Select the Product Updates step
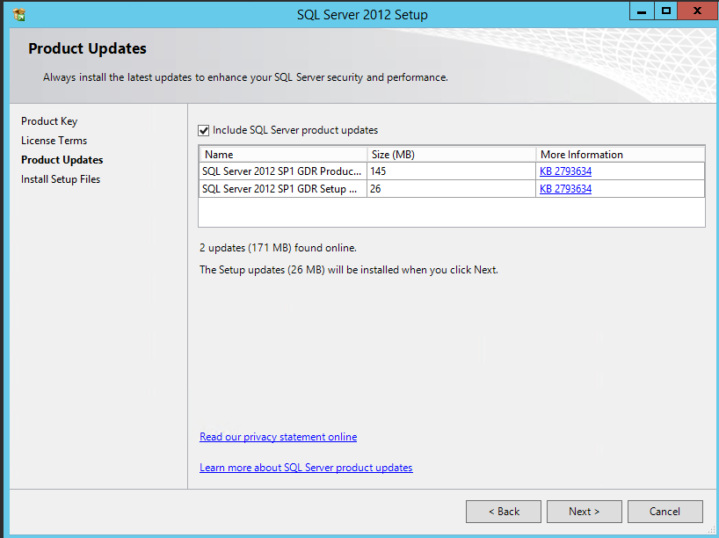The image size is (719, 538). [x=62, y=160]
